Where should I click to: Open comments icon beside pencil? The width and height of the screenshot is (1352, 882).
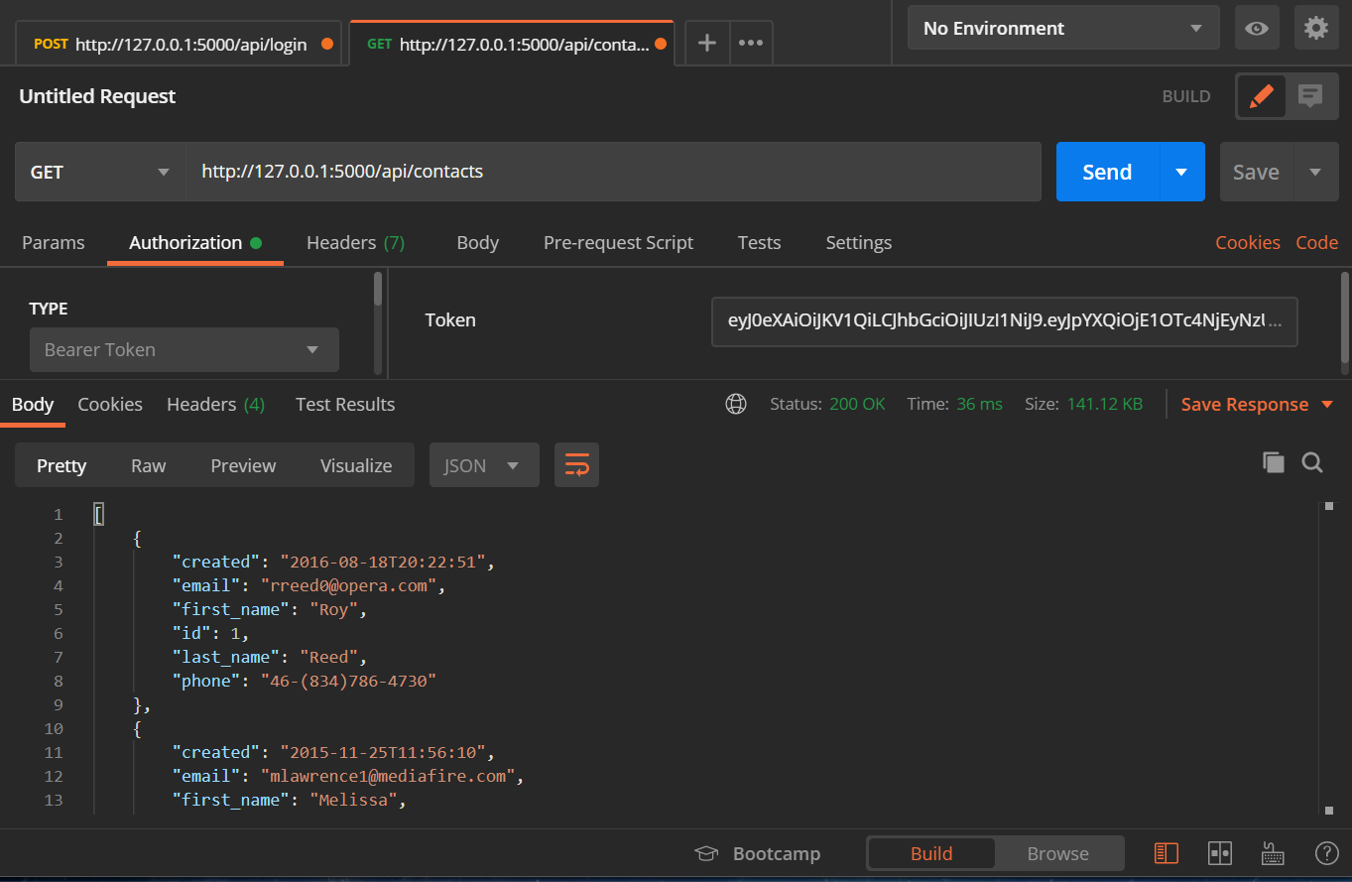coord(1310,96)
